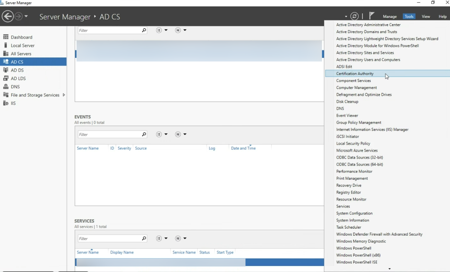This screenshot has height=272, width=450.
Task: Click the forward arrow navigation button
Action: click(x=19, y=16)
